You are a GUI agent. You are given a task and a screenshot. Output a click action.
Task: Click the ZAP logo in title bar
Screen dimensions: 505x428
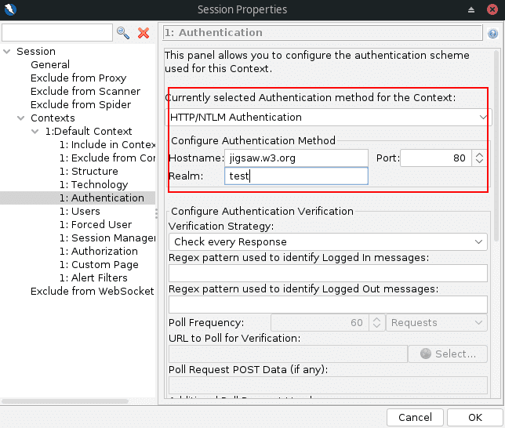click(x=10, y=9)
